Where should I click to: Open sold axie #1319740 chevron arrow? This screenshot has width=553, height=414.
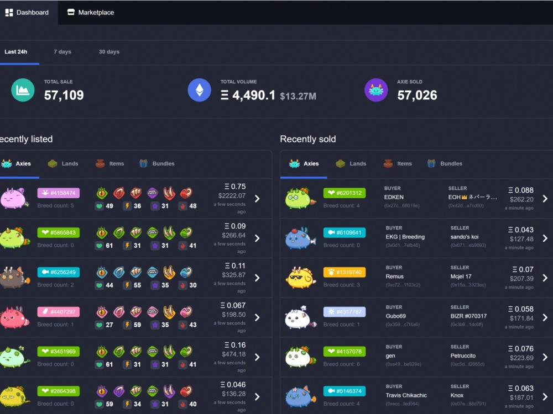pyautogui.click(x=545, y=278)
